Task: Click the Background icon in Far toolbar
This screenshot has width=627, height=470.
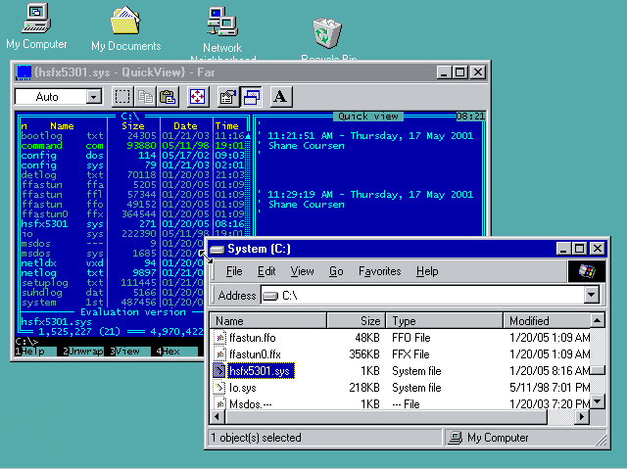Action: pos(251,97)
